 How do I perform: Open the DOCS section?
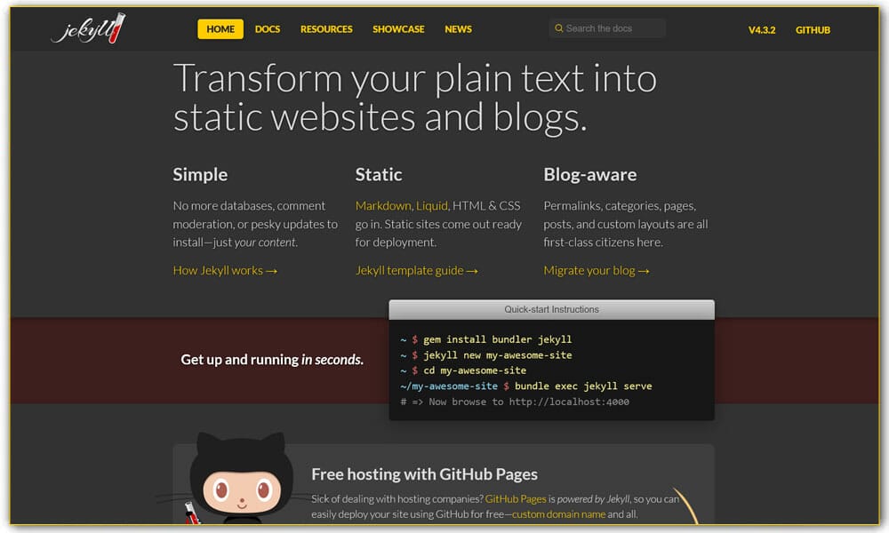(268, 28)
